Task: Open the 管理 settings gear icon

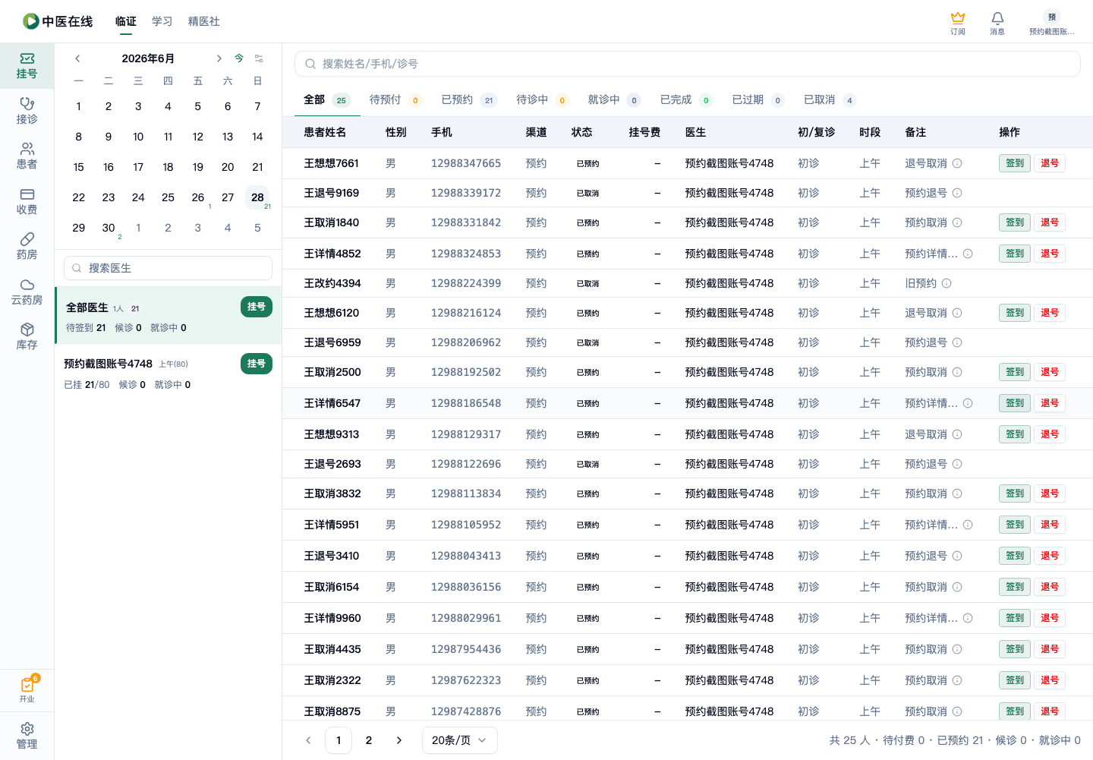Action: click(x=27, y=736)
